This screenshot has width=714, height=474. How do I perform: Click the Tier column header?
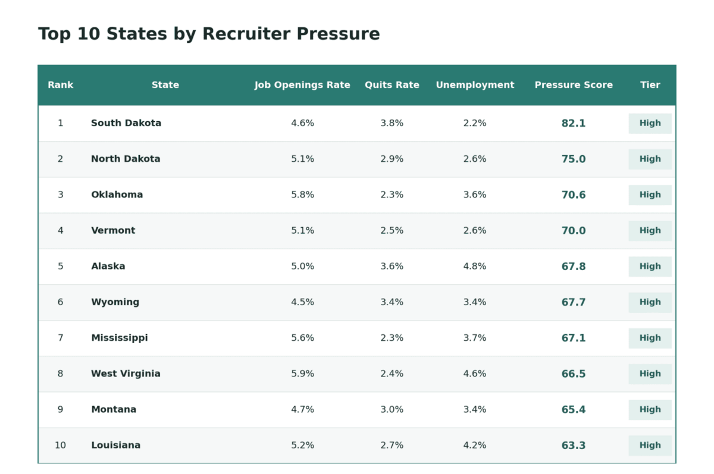650,85
